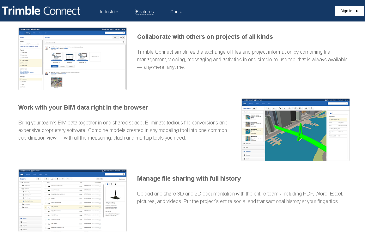
Task: Click paragraph starting 'Upload and share 3D and 2D'
Action: point(240,197)
